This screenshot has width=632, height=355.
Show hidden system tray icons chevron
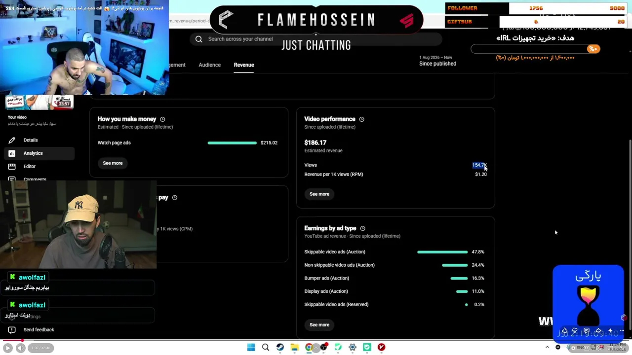click(x=547, y=348)
